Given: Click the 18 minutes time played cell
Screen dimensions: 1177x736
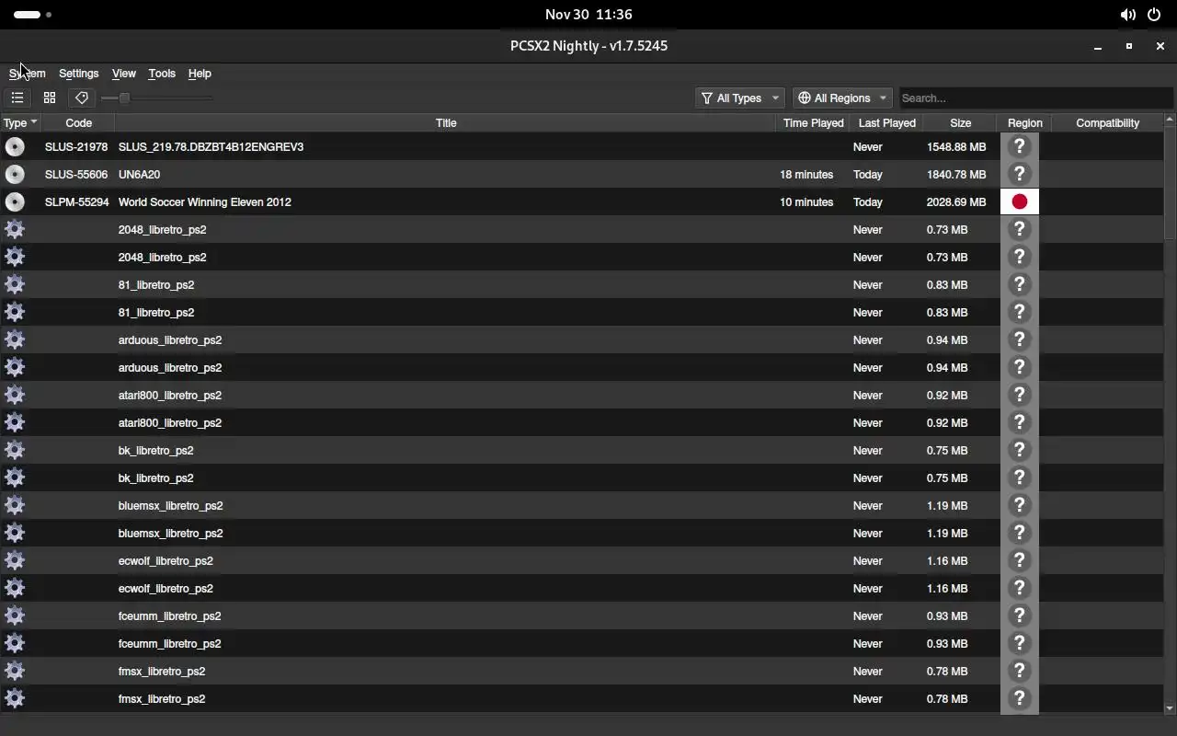Looking at the screenshot, I should tap(806, 174).
